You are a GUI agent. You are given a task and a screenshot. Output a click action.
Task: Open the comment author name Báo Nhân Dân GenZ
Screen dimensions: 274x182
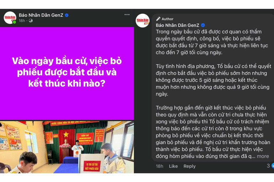coord(177,25)
